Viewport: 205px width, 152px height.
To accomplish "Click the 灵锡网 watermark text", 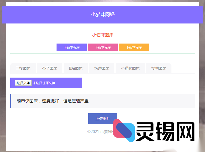I will coord(166,131).
